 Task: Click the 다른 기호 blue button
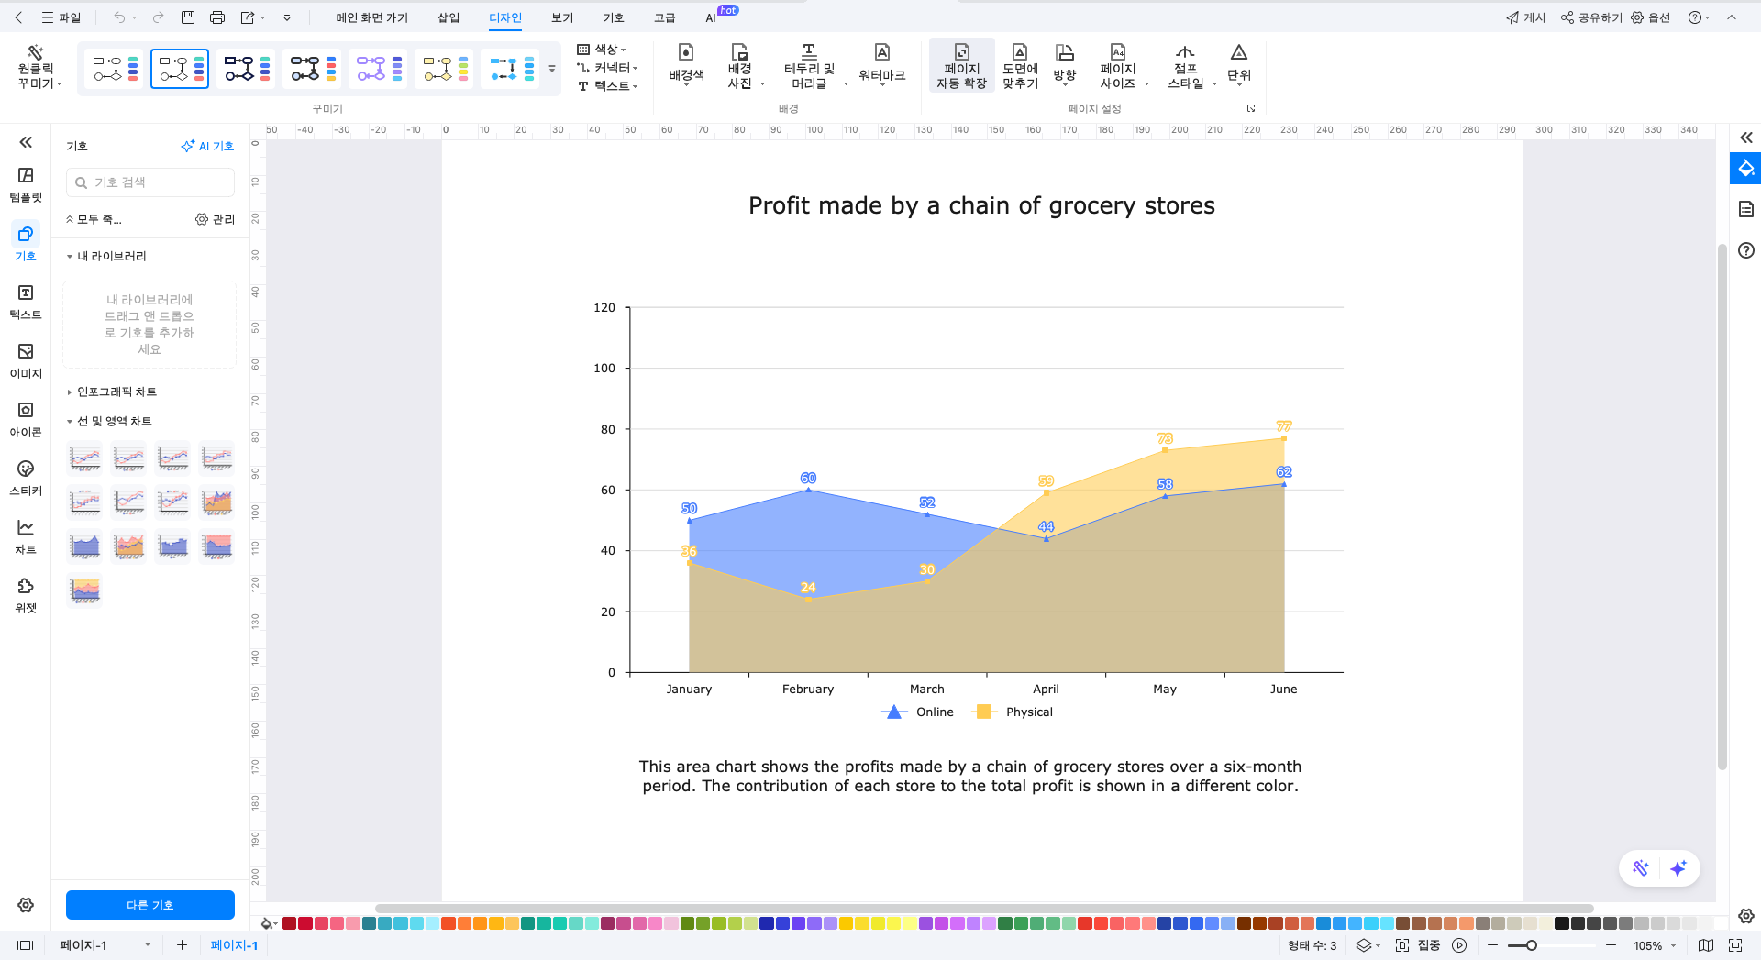pos(149,905)
